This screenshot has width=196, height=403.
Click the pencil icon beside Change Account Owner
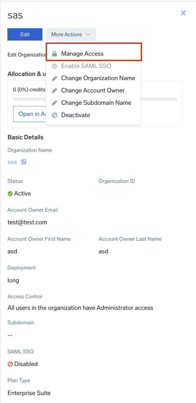tap(54, 90)
